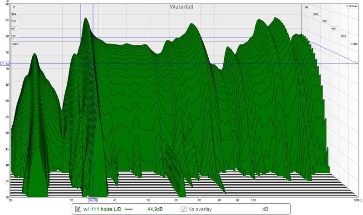Viewport: 363px width, 215px height.
Task: Click the 1.000ms time range label
Action: coord(352,6)
